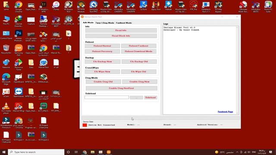Select the Control Panel icon
Image resolution: width=276 pixels, height=155 pixels.
click(6, 35)
